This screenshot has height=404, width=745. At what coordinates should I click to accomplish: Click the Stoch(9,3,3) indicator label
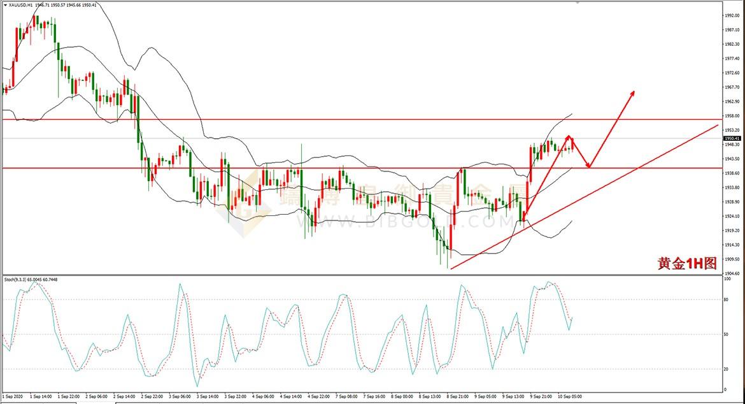pos(15,280)
